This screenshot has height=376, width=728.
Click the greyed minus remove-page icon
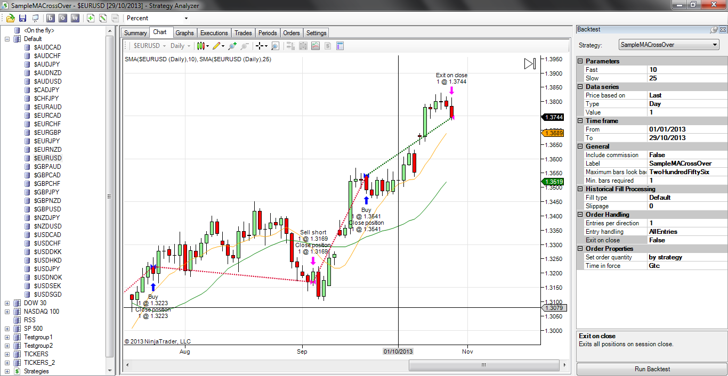tap(115, 18)
